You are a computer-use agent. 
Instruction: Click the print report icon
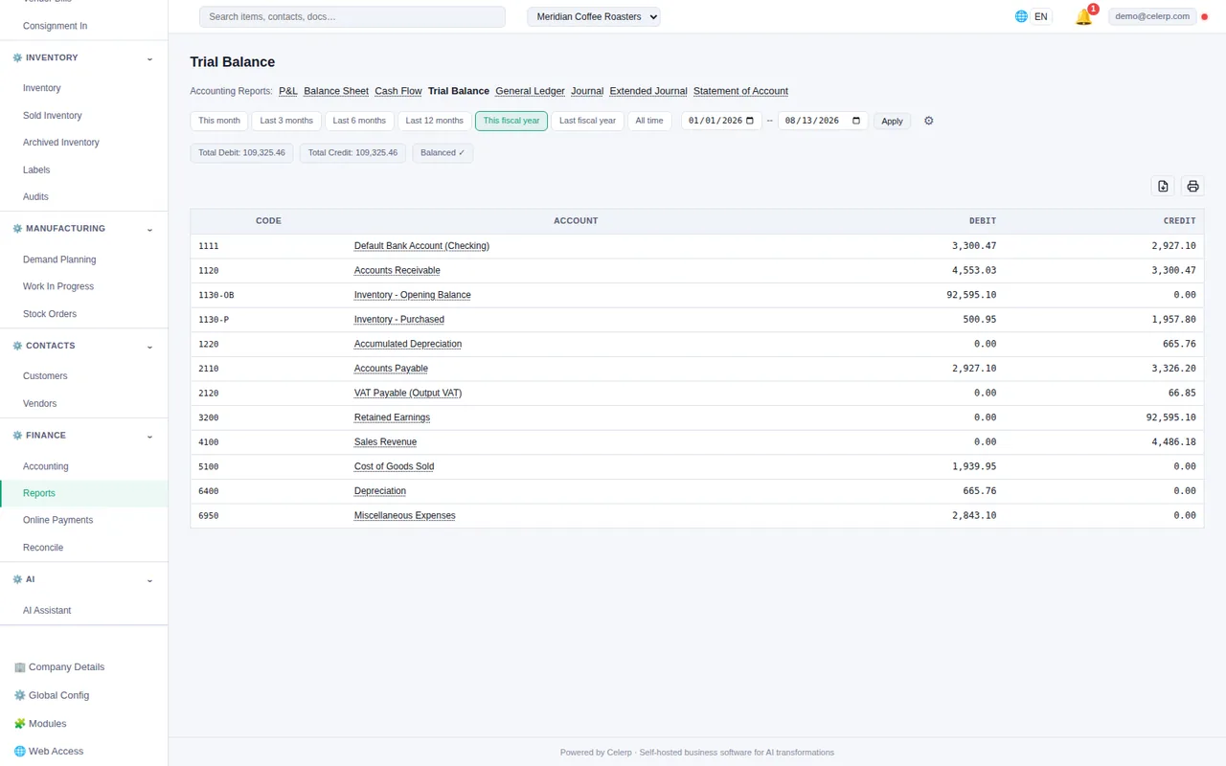[1192, 187]
